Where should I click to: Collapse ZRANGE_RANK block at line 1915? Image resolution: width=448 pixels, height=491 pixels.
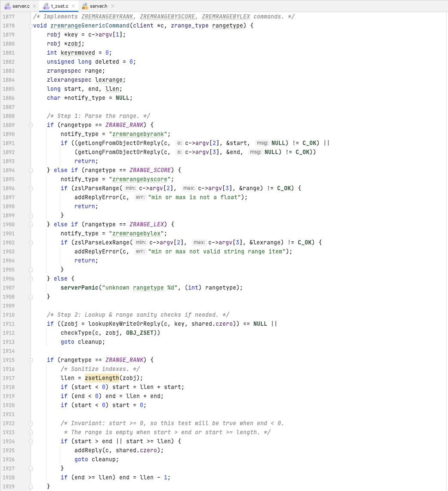pos(31,360)
